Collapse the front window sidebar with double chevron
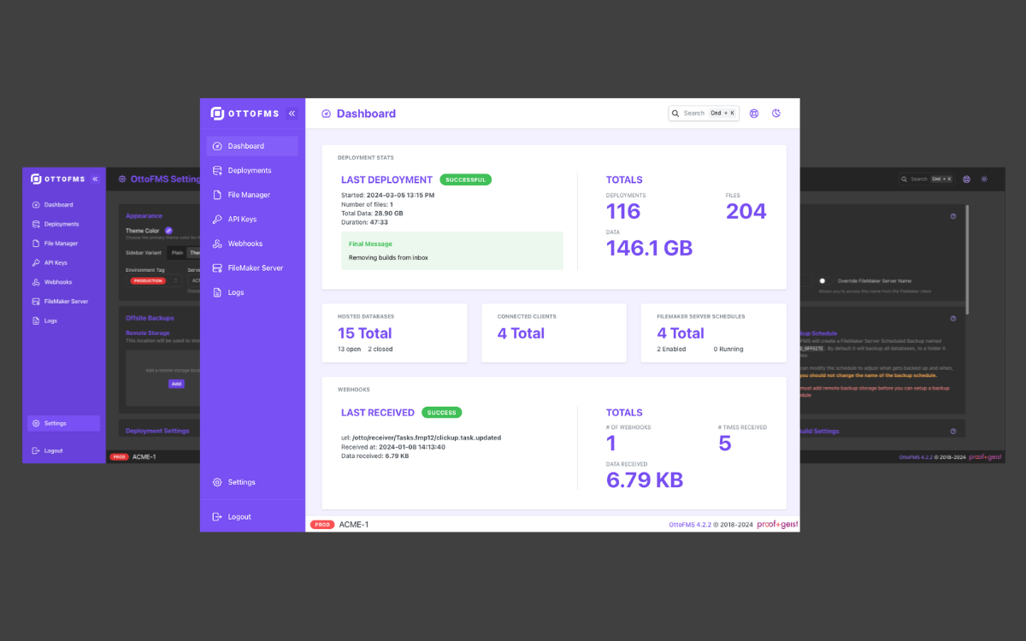 point(292,113)
